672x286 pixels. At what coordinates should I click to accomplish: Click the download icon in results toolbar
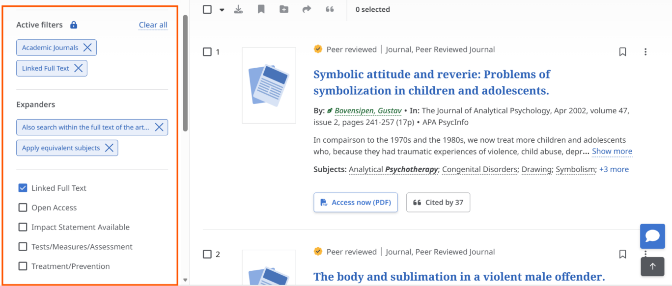tap(238, 9)
